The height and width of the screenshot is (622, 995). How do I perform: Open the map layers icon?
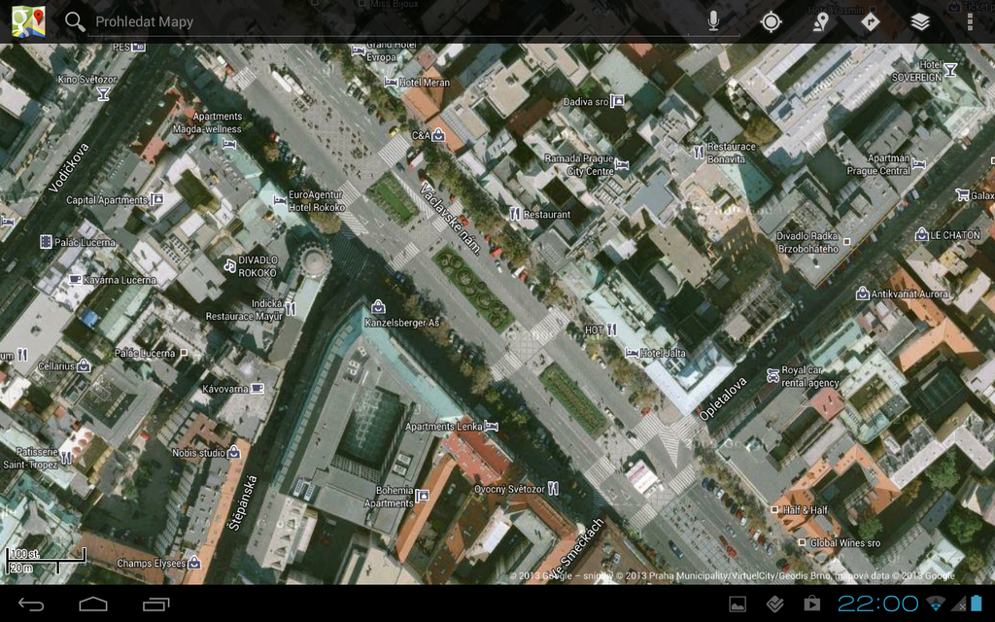920,21
